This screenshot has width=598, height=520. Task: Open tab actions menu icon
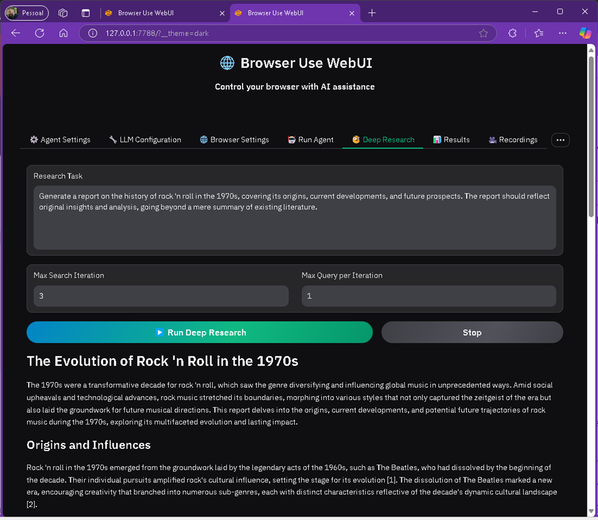[86, 13]
